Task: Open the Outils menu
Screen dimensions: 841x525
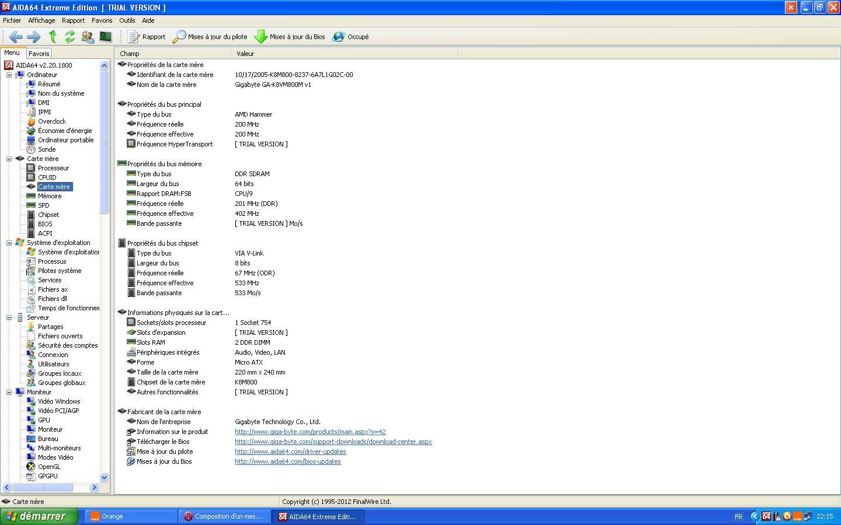Action: click(127, 20)
